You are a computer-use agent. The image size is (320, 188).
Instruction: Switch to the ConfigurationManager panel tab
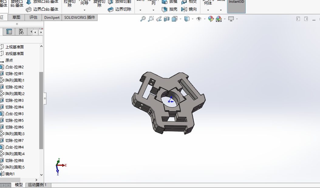pyautogui.click(x=21, y=32)
